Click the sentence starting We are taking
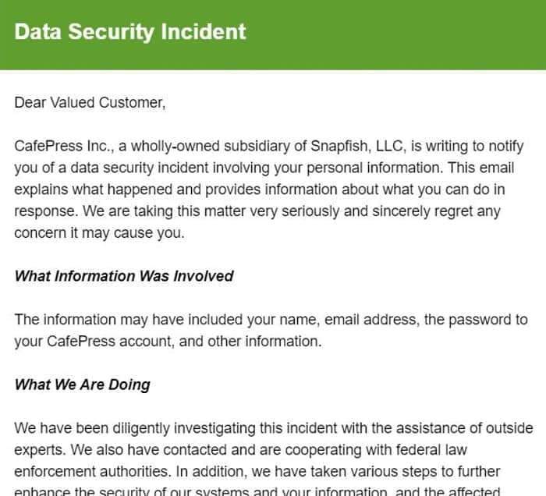 pyautogui.click(x=257, y=222)
